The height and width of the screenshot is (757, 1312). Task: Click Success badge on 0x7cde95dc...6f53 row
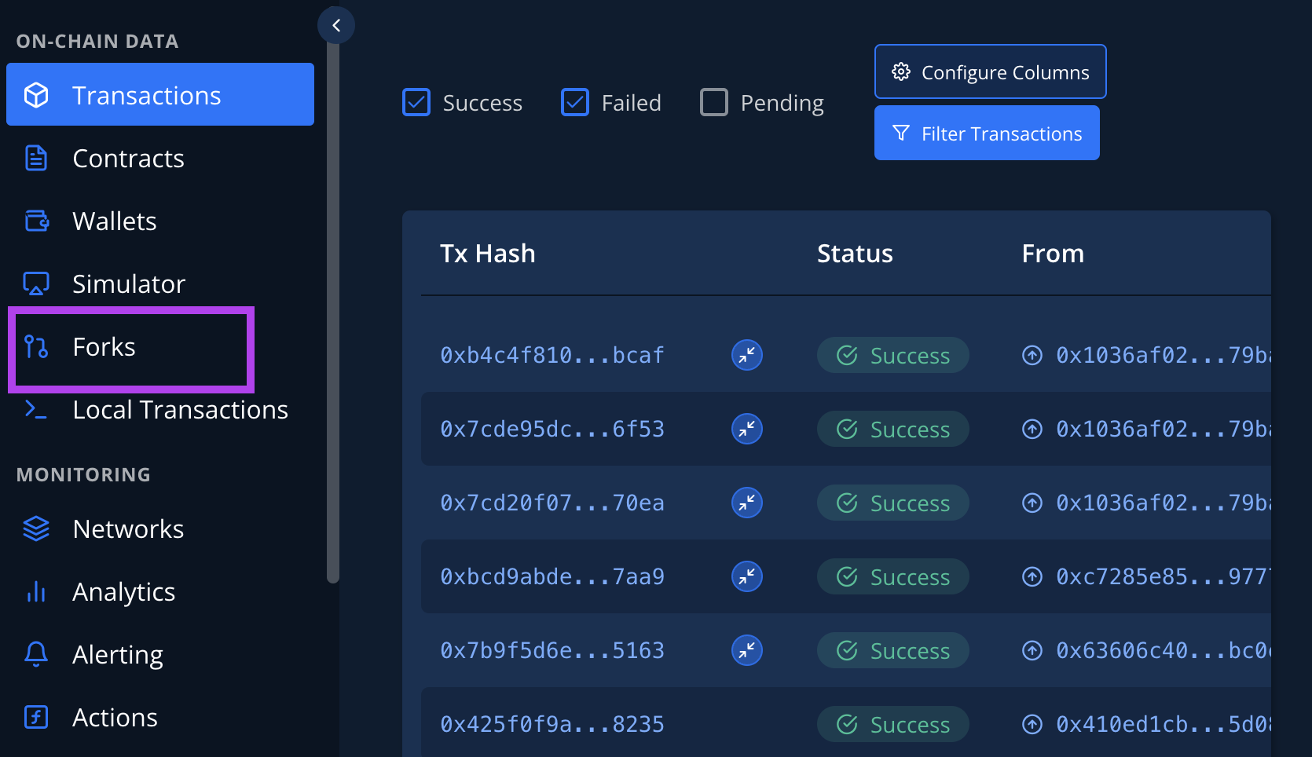(x=892, y=429)
